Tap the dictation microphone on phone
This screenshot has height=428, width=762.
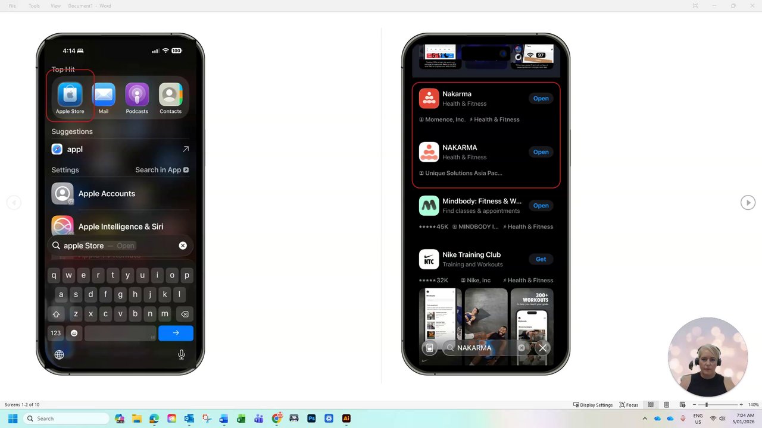[182, 355]
